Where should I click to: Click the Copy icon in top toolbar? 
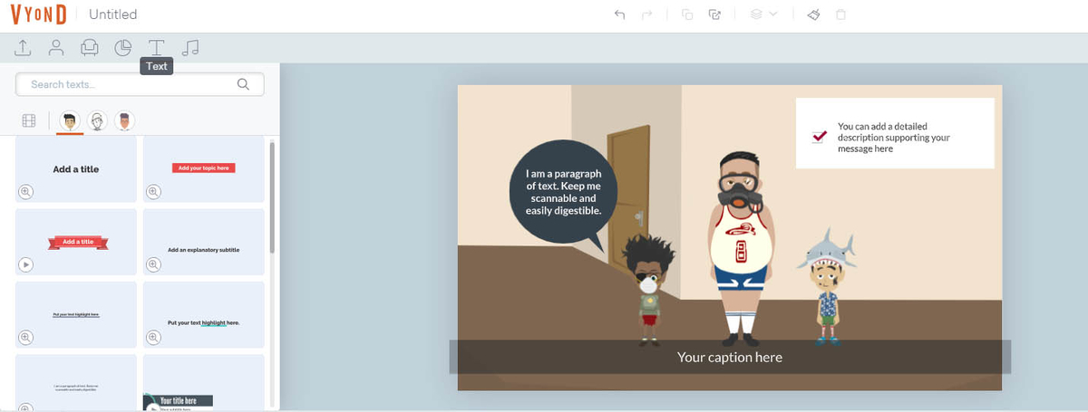pos(687,14)
